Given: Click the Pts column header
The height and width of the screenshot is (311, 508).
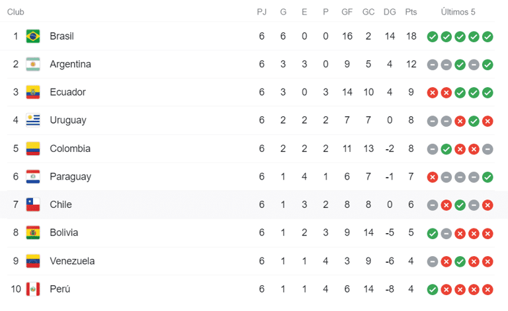Looking at the screenshot, I should 411,12.
